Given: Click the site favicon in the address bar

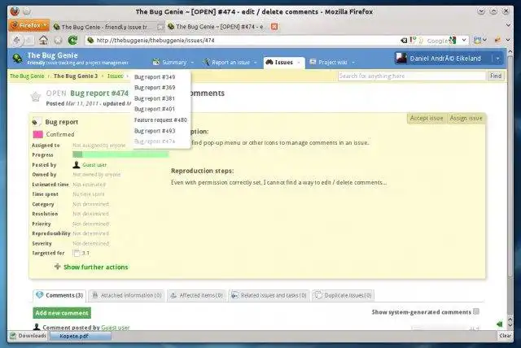Looking at the screenshot, I should 90,40.
